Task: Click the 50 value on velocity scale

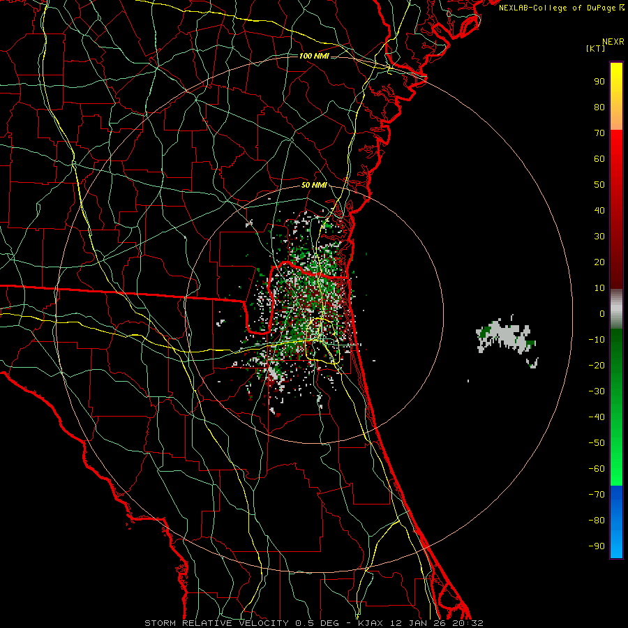Action: click(x=599, y=185)
